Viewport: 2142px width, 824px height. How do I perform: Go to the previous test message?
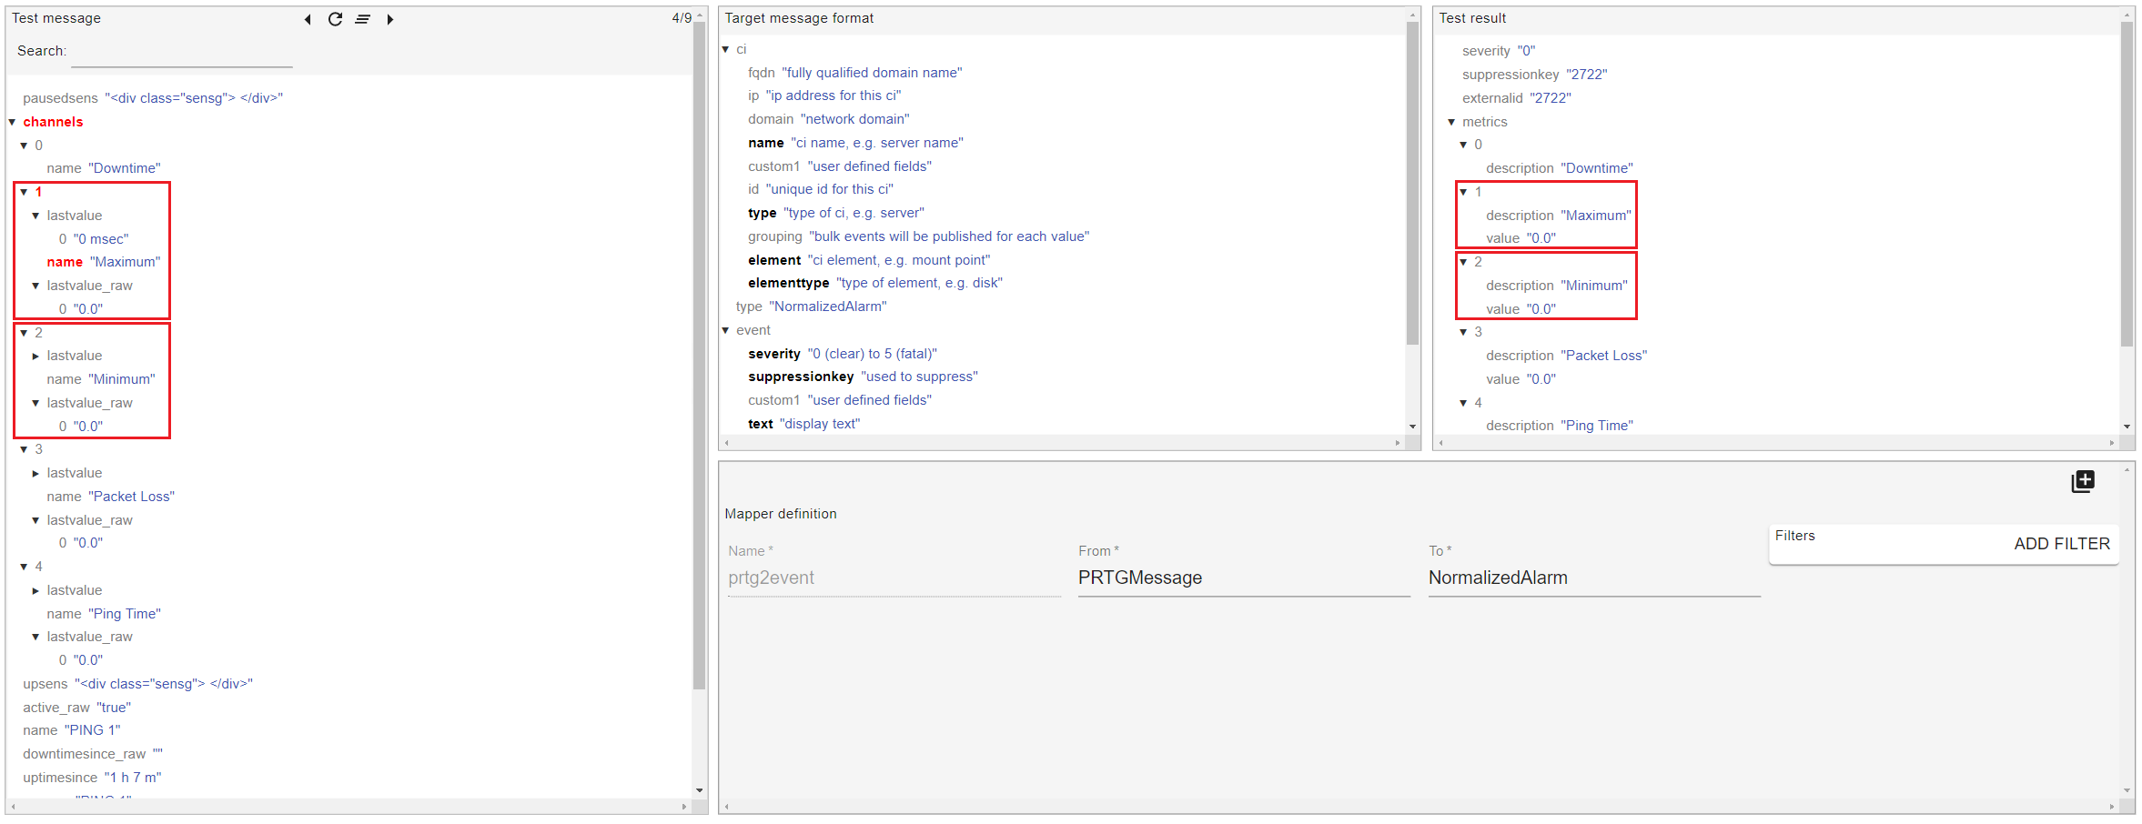(308, 19)
